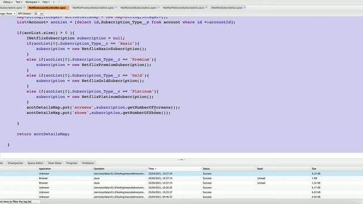Open the Progress panel tab
The width and height of the screenshot is (363, 204).
pos(72,163)
